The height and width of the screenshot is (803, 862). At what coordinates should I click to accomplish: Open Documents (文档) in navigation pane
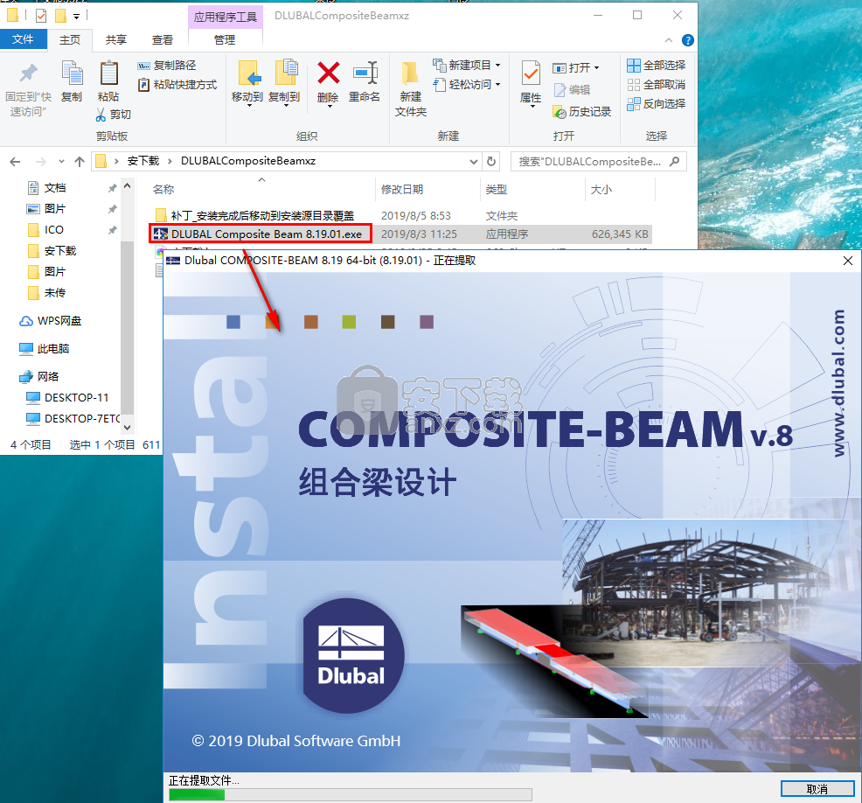click(55, 188)
